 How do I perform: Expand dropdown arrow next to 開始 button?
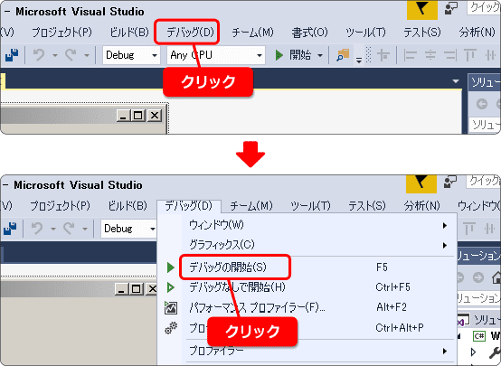320,55
